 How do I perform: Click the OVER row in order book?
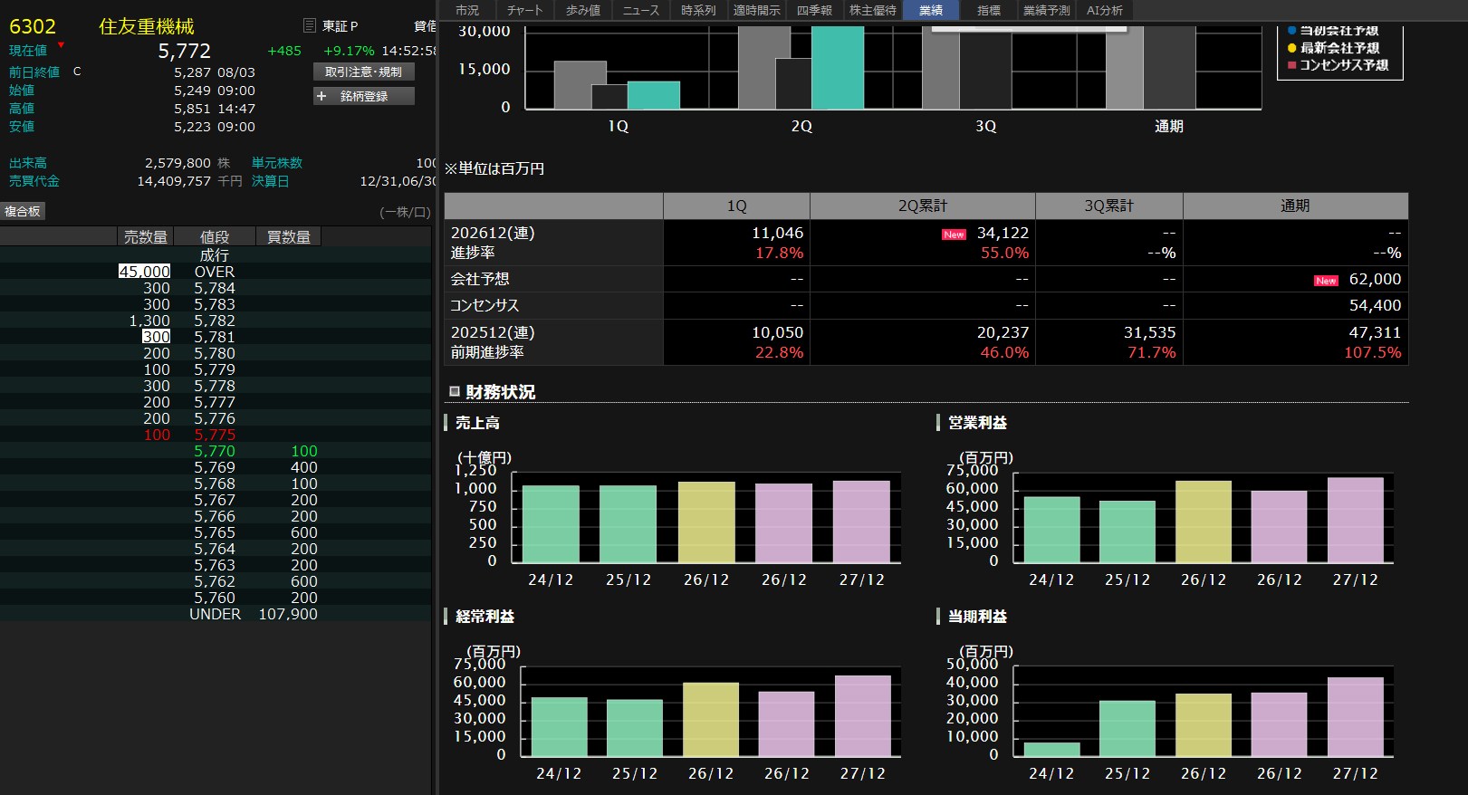(x=216, y=272)
